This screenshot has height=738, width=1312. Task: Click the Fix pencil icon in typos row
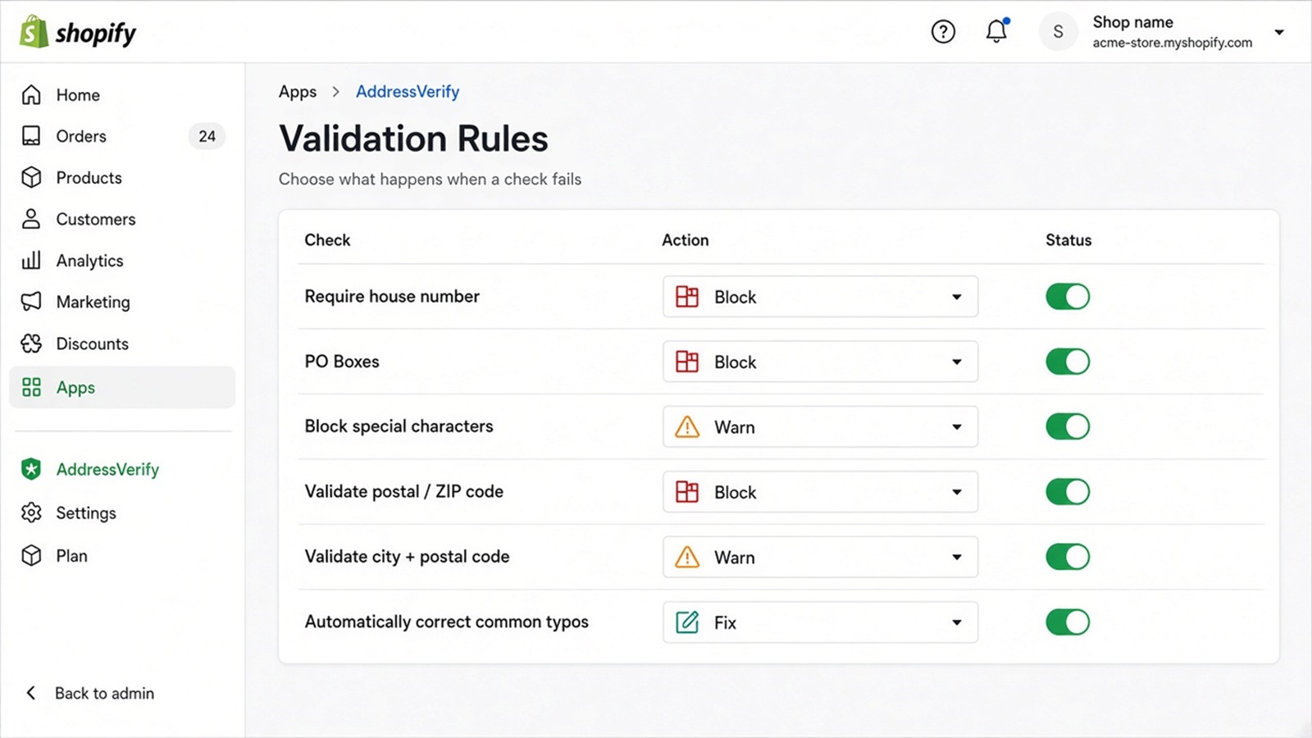(x=687, y=622)
